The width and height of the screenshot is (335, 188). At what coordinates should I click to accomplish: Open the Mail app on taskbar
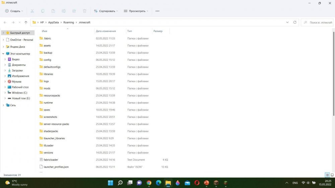pos(187,183)
